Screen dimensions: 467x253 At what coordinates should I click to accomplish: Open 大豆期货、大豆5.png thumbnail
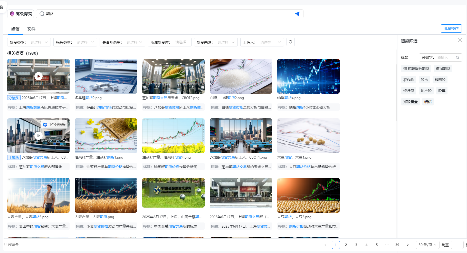[x=308, y=195]
